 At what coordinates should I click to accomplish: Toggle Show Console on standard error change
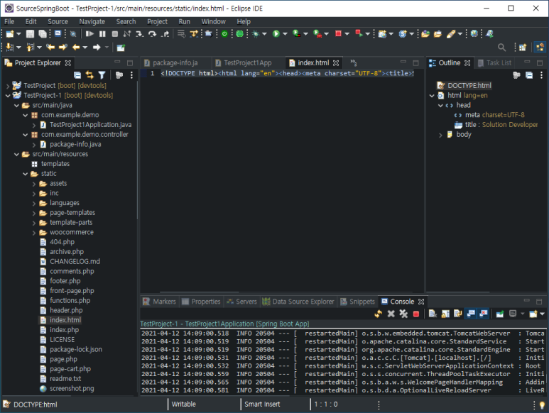pos(483,314)
